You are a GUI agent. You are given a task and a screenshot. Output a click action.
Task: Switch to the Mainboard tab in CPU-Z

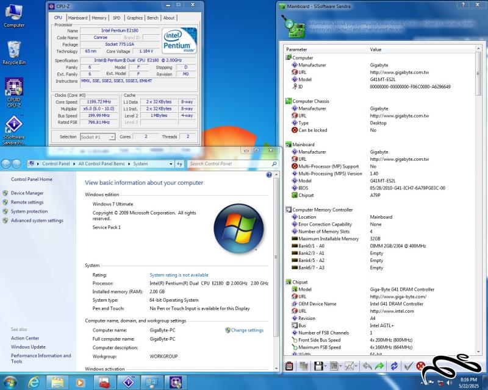coord(78,18)
